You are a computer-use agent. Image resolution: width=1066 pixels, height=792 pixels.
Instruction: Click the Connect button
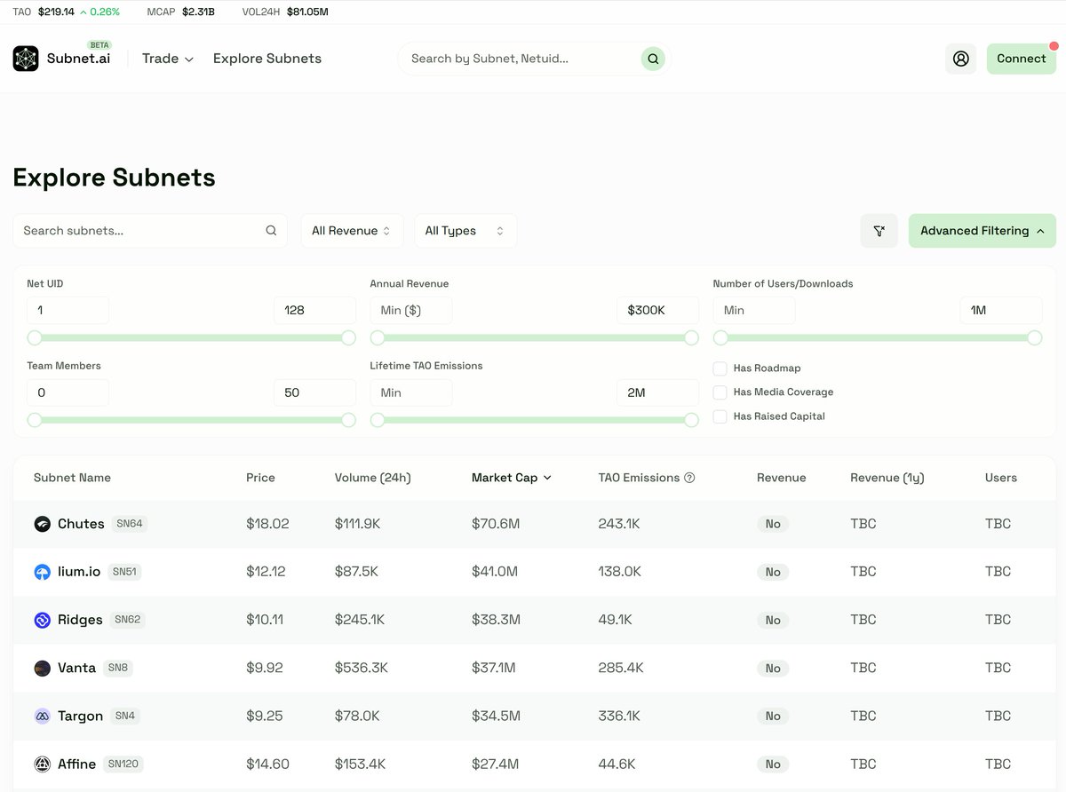(x=1022, y=59)
